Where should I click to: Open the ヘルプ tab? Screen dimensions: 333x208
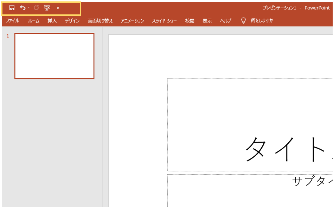point(225,21)
